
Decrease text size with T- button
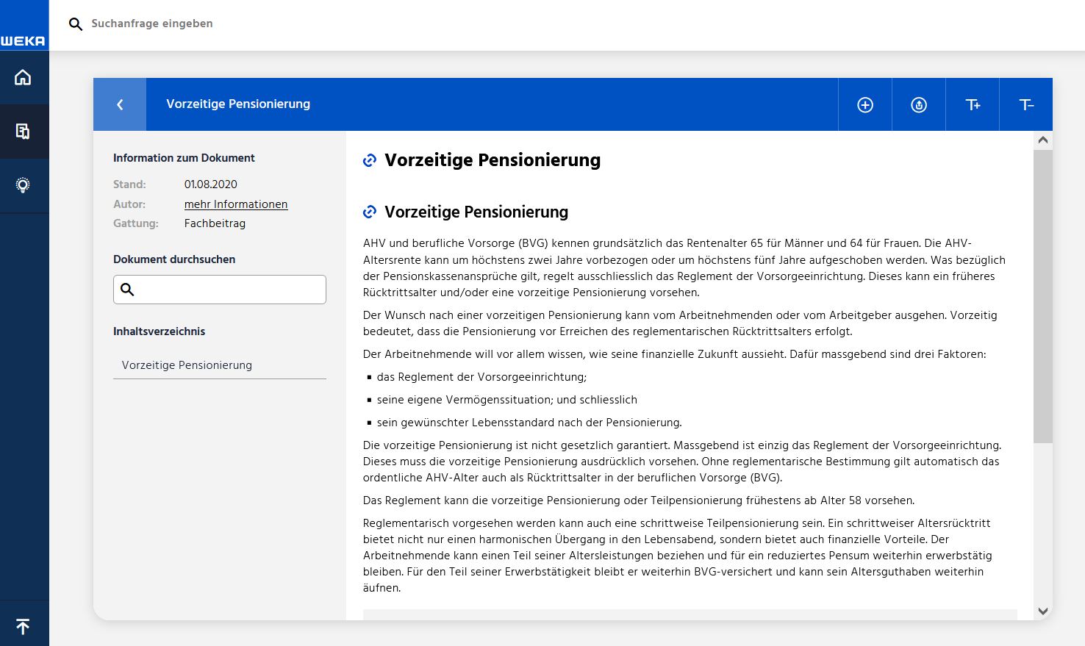[x=1026, y=105]
